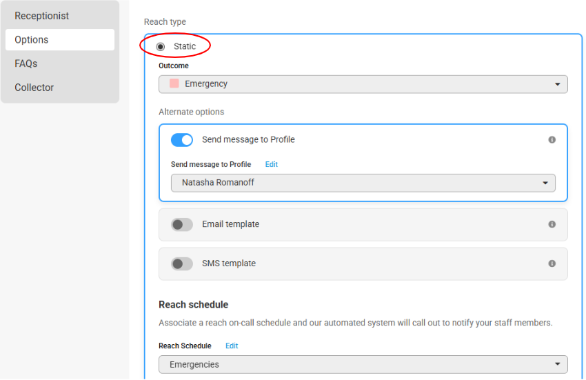This screenshot has height=380, width=586.
Task: Disable the Send message to Profile toggle
Action: (181, 140)
